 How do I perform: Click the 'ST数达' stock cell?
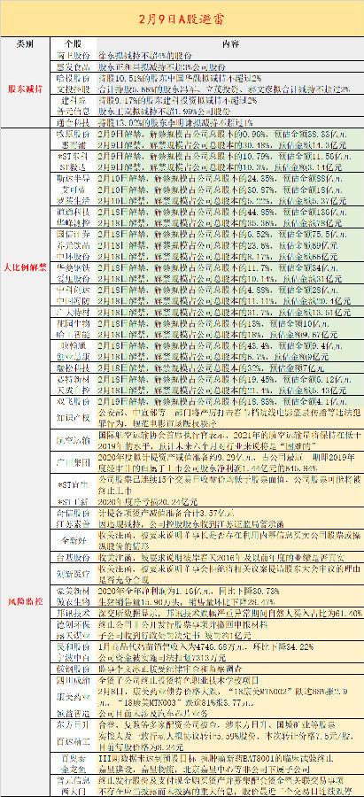pyautogui.click(x=73, y=166)
